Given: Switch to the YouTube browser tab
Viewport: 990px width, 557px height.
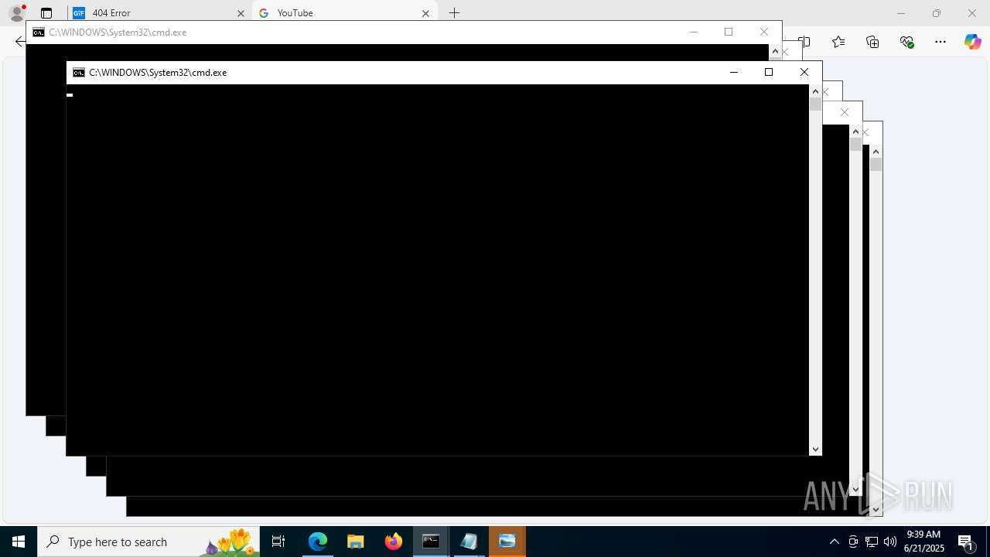Looking at the screenshot, I should click(x=345, y=13).
